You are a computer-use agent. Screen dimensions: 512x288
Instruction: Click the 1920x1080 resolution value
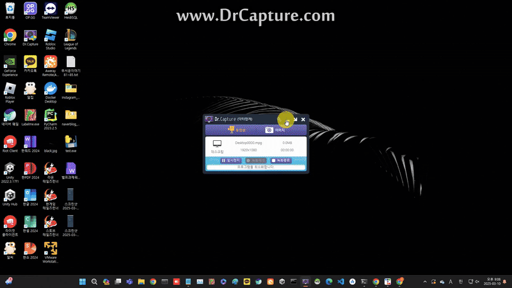(248, 150)
